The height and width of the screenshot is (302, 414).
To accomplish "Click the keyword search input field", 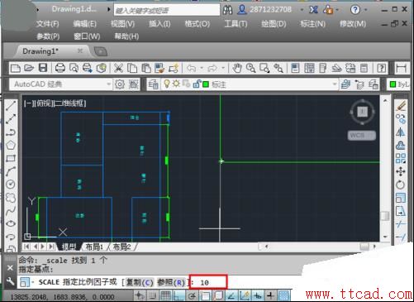I will tap(167, 10).
